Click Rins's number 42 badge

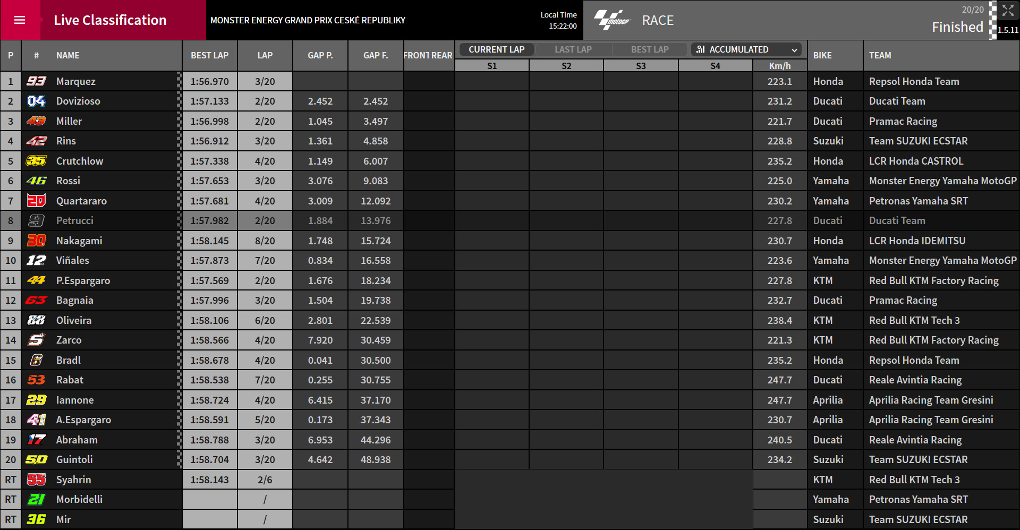click(x=36, y=141)
